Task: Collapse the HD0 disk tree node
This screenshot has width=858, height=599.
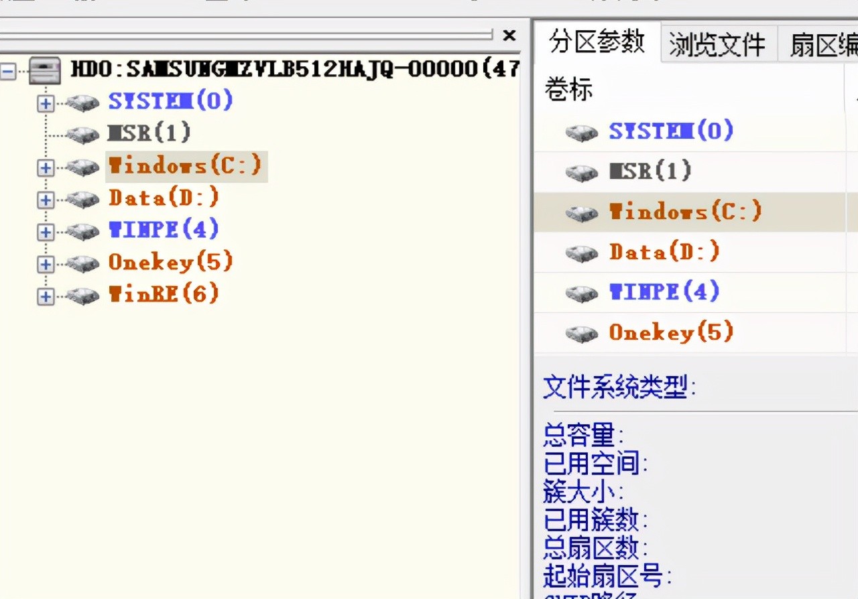Action: click(7, 71)
